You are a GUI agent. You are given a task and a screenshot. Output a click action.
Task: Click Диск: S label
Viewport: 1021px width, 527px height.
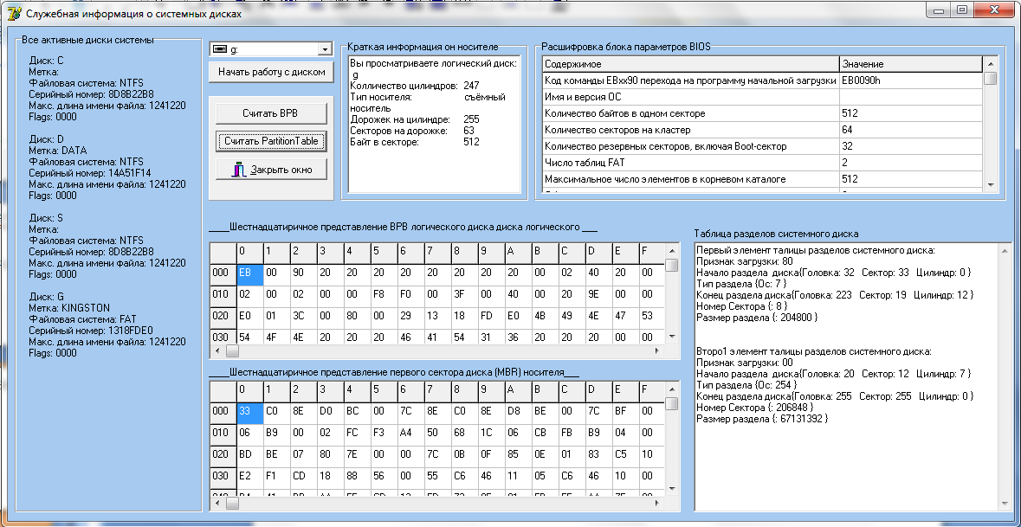[46, 218]
